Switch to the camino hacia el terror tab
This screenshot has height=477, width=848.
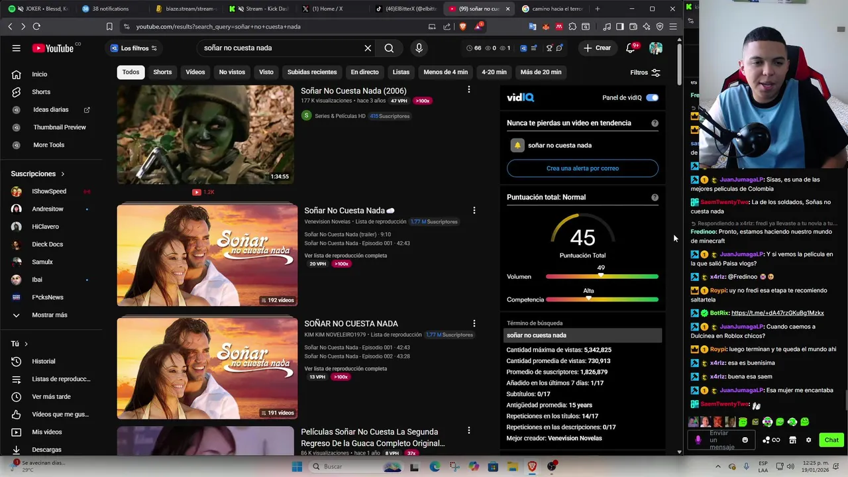click(552, 9)
